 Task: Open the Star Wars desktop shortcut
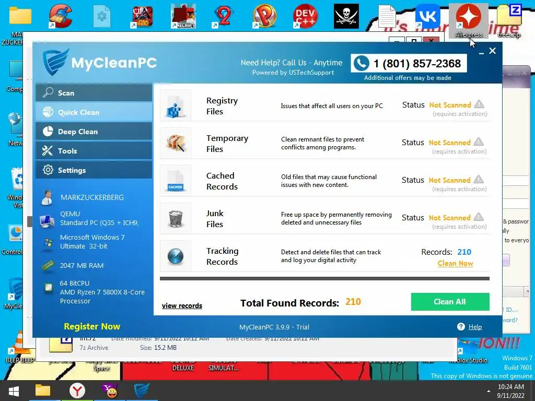[x=142, y=17]
